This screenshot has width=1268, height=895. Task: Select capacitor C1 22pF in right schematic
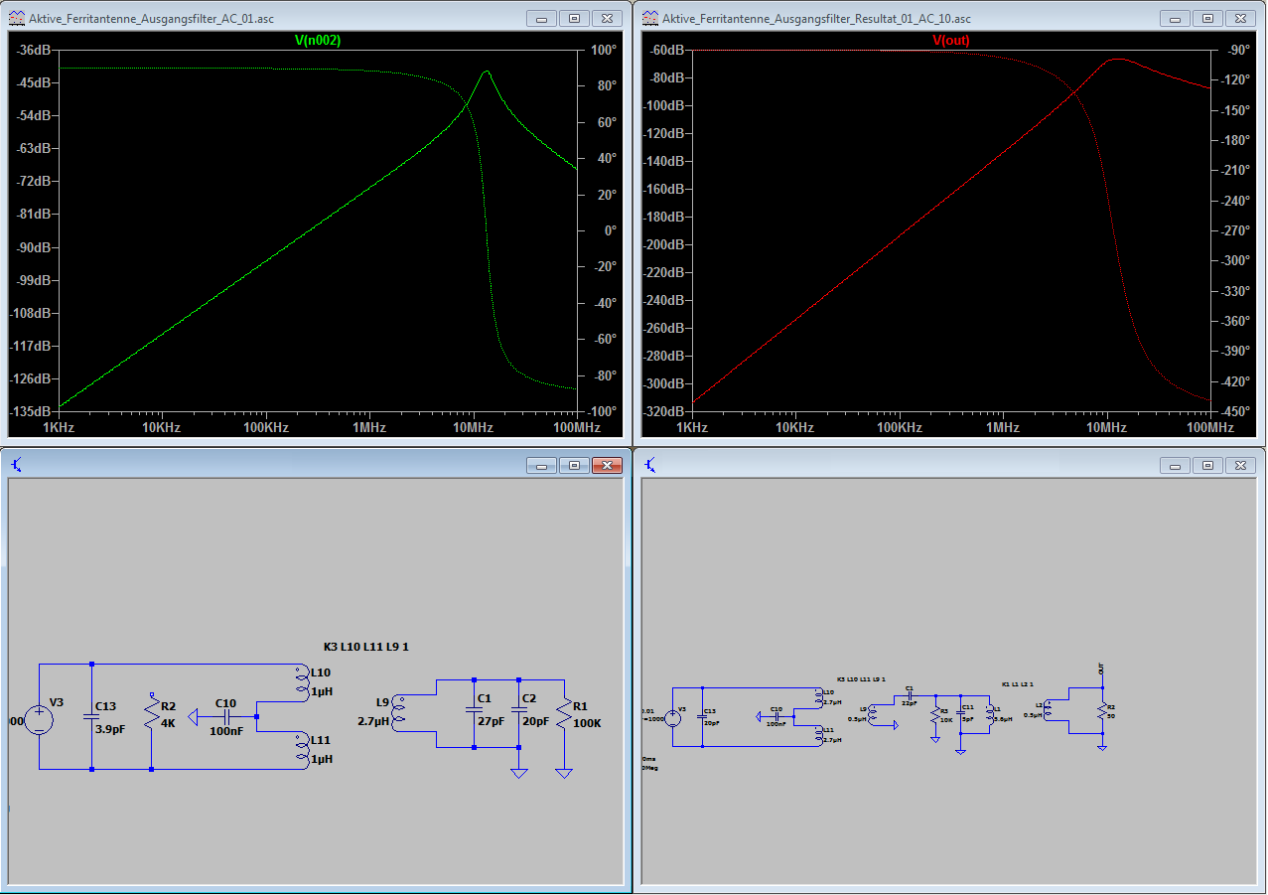click(x=909, y=694)
